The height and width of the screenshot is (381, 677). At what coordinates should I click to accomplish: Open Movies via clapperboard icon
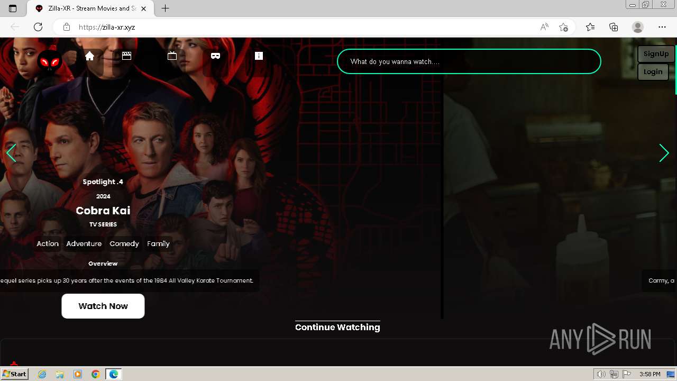126,56
